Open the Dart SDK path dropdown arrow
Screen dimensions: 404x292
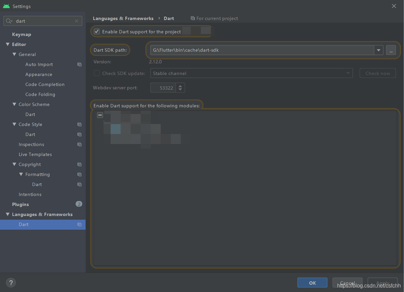[x=379, y=50]
